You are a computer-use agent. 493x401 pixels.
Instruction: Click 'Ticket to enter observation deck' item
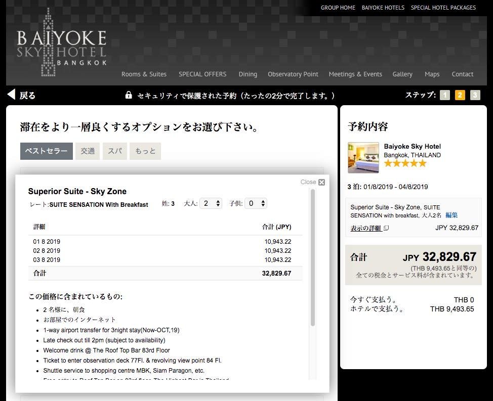coord(133,361)
